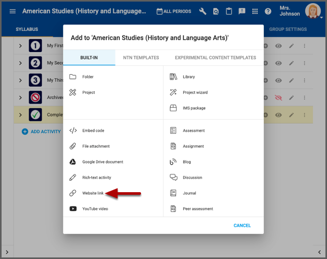327x259 pixels.
Task: Open Mrs. Johnson's profile avatar
Action: pyautogui.click(x=312, y=11)
